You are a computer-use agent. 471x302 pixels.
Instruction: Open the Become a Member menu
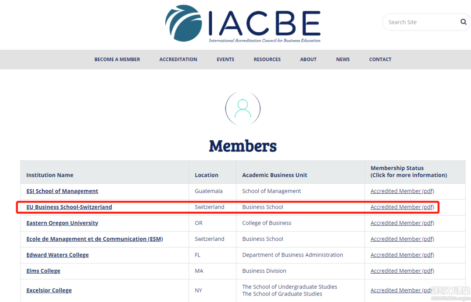click(117, 59)
